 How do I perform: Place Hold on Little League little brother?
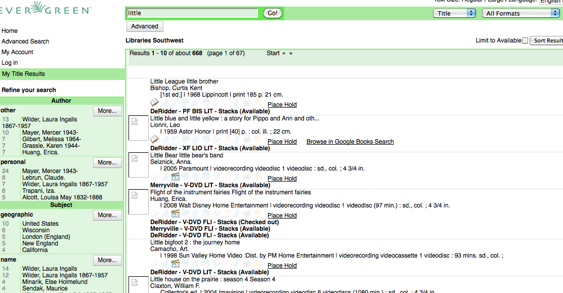282,105
